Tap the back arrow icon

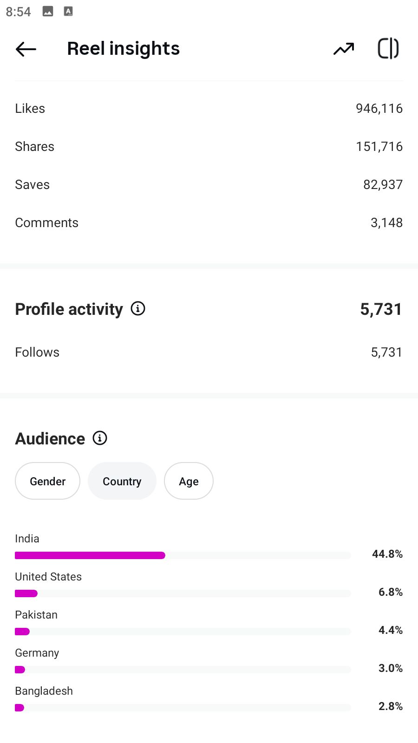26,49
